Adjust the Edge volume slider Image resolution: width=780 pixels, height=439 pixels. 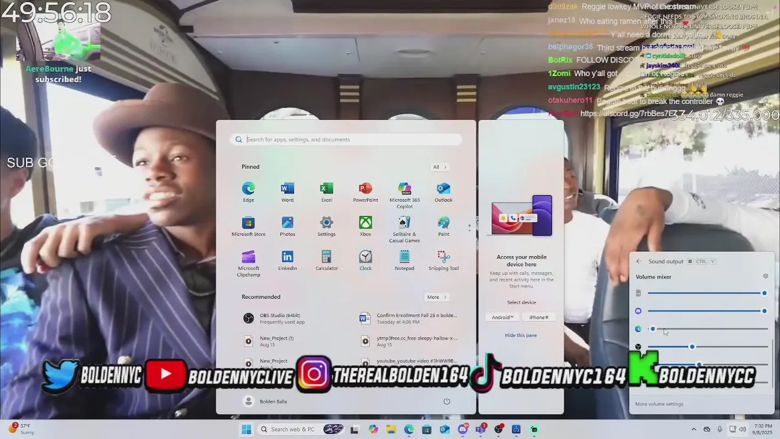707,329
